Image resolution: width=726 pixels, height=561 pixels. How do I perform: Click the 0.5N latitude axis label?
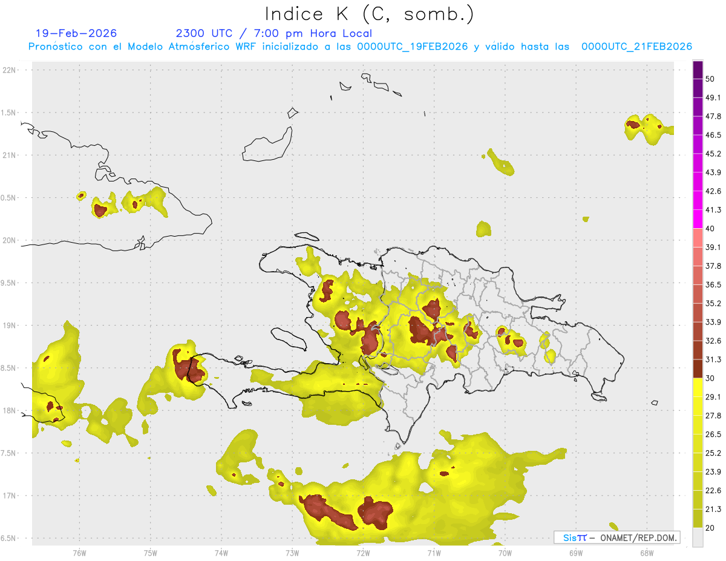[x=9, y=198]
